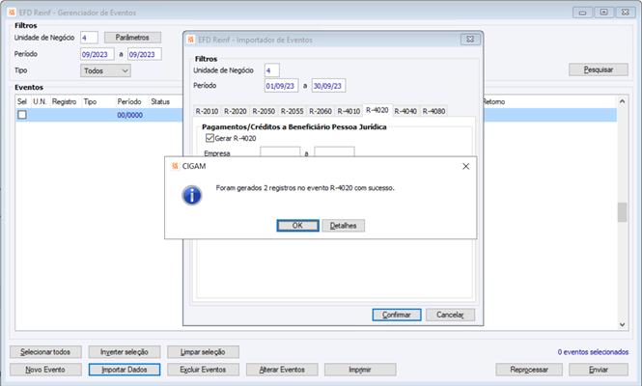Click the Retorno column header

tap(494, 101)
